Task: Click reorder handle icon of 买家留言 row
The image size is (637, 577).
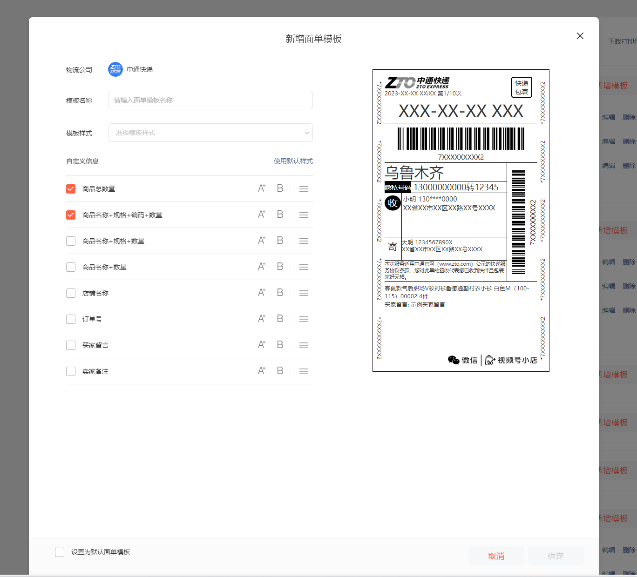Action: [x=304, y=345]
